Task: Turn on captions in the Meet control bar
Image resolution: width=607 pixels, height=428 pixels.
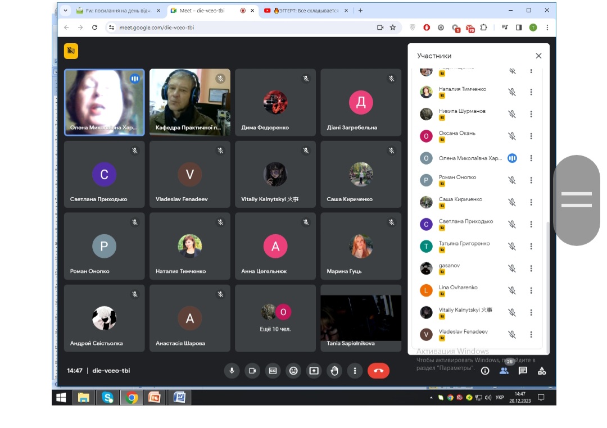Action: coord(273,371)
